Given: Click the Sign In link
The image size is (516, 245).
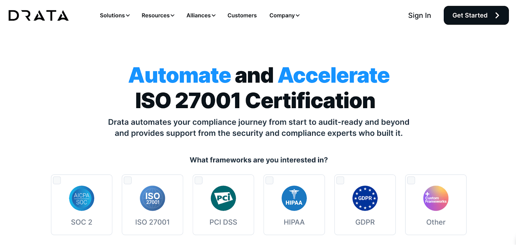Looking at the screenshot, I should tap(420, 15).
